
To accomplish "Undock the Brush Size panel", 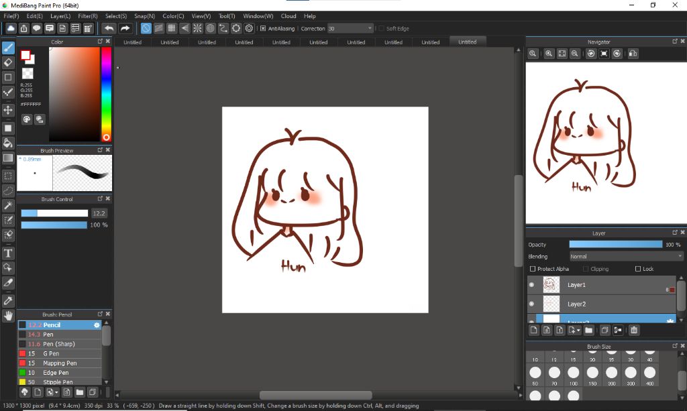I will [675, 346].
